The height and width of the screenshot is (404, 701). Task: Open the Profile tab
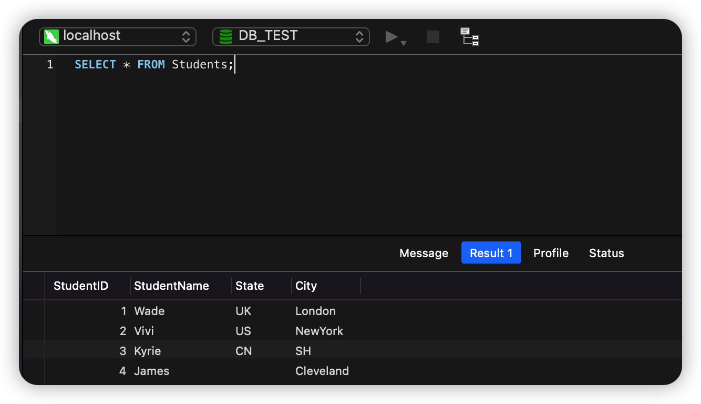551,253
